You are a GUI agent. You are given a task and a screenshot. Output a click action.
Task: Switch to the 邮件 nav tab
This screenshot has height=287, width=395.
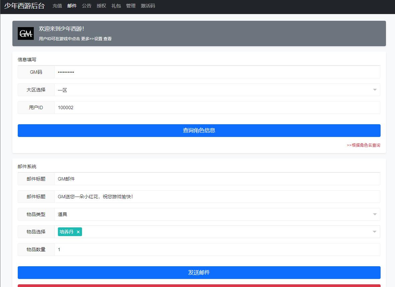(72, 6)
